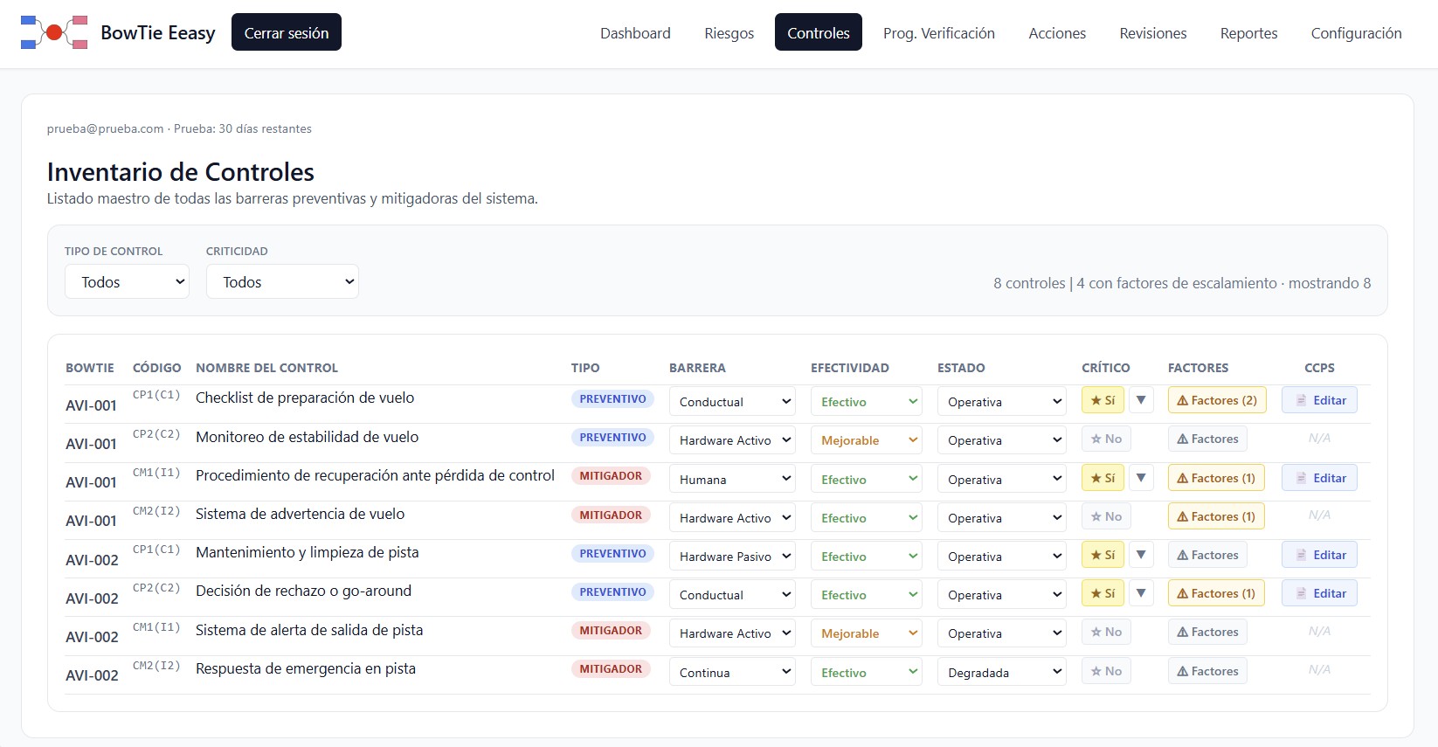Open Factores for Sistema de alerta de salida
The image size is (1438, 747).
(x=1207, y=632)
